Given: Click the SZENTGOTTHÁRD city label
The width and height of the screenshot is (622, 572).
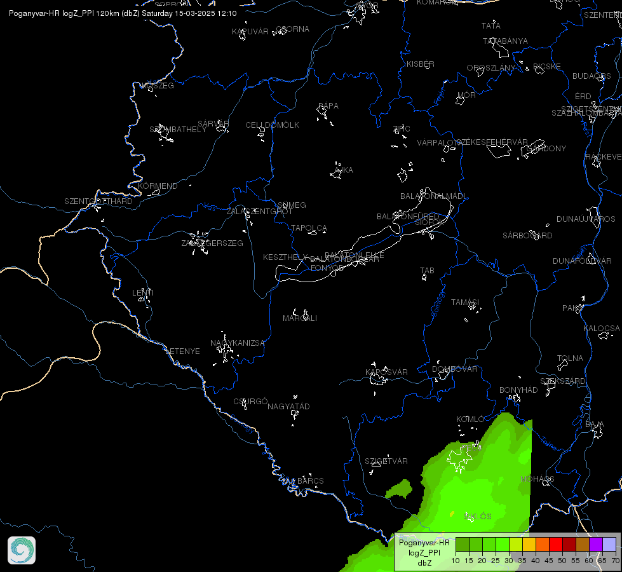Looking at the screenshot, I should (x=98, y=201).
